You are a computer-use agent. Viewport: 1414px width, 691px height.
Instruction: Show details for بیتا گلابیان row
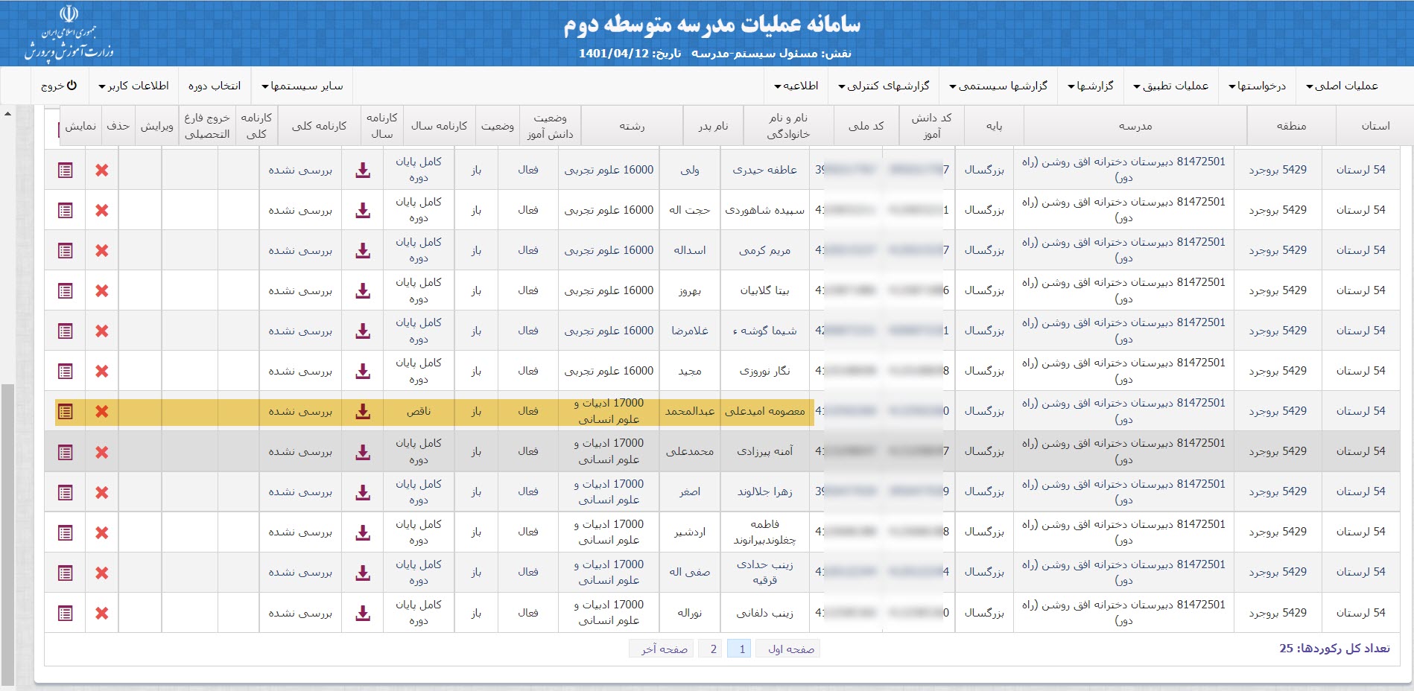click(x=66, y=290)
